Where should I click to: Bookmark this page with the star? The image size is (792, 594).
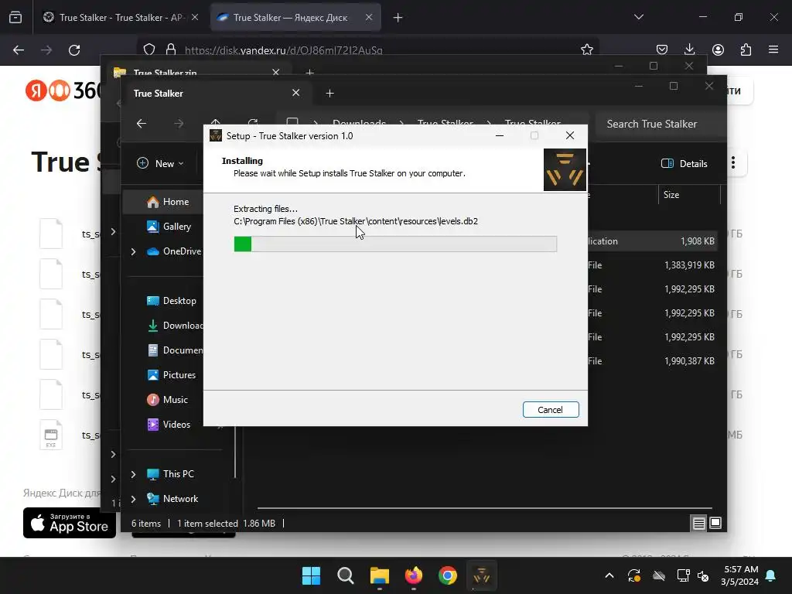point(587,49)
